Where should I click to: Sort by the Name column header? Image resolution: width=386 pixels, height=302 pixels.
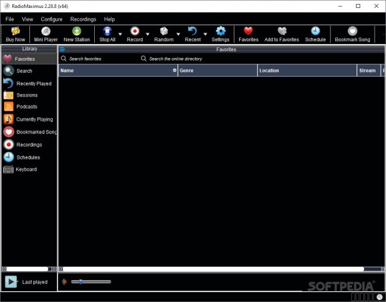pyautogui.click(x=118, y=71)
